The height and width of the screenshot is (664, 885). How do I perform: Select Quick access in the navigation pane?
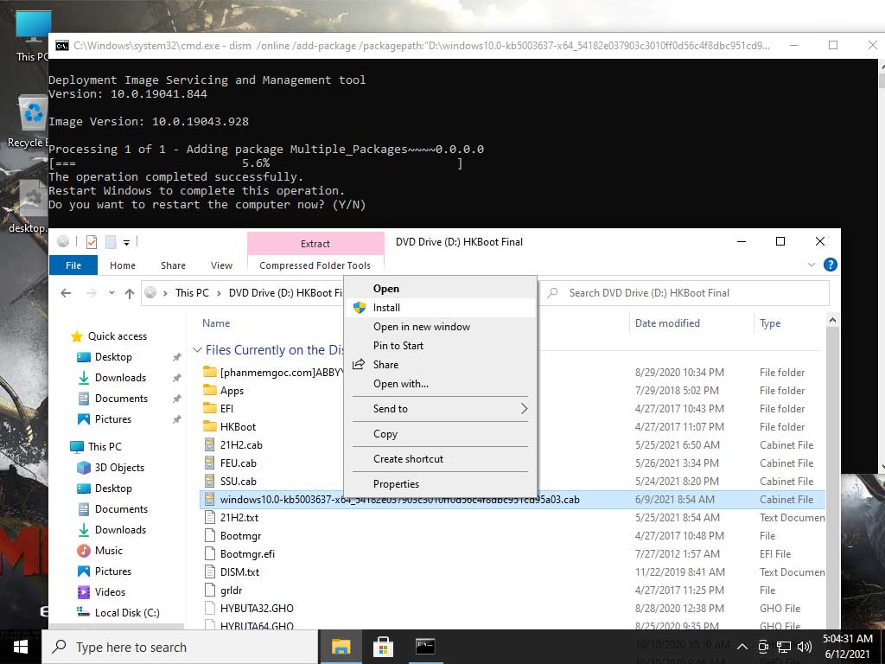pos(118,336)
